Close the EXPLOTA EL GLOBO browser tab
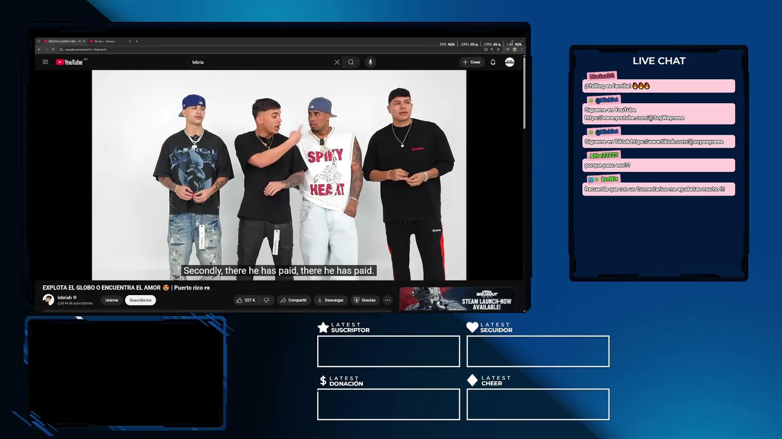Image resolution: width=782 pixels, height=439 pixels. 84,41
